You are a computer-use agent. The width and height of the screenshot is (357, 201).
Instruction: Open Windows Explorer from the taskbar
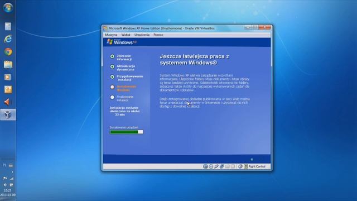(x=8, y=65)
